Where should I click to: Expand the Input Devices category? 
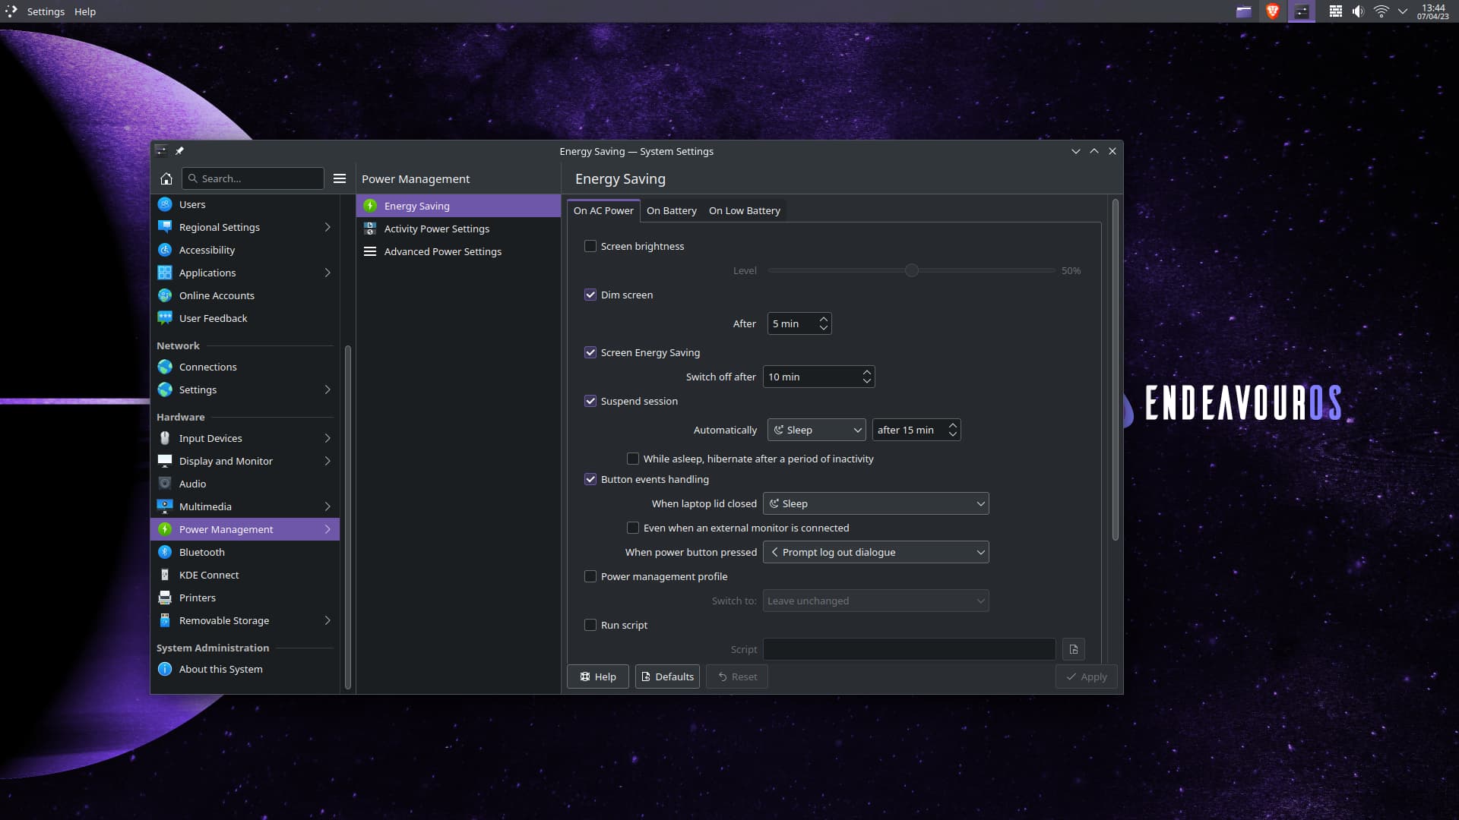pos(328,438)
